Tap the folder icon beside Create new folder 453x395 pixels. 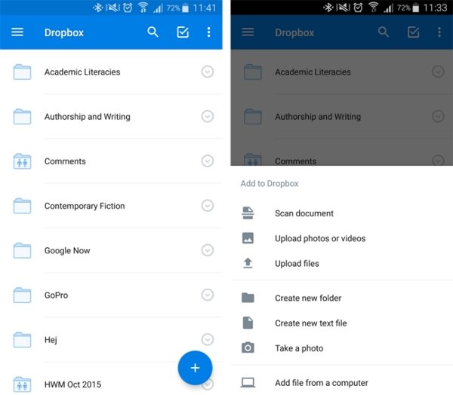[x=248, y=298]
